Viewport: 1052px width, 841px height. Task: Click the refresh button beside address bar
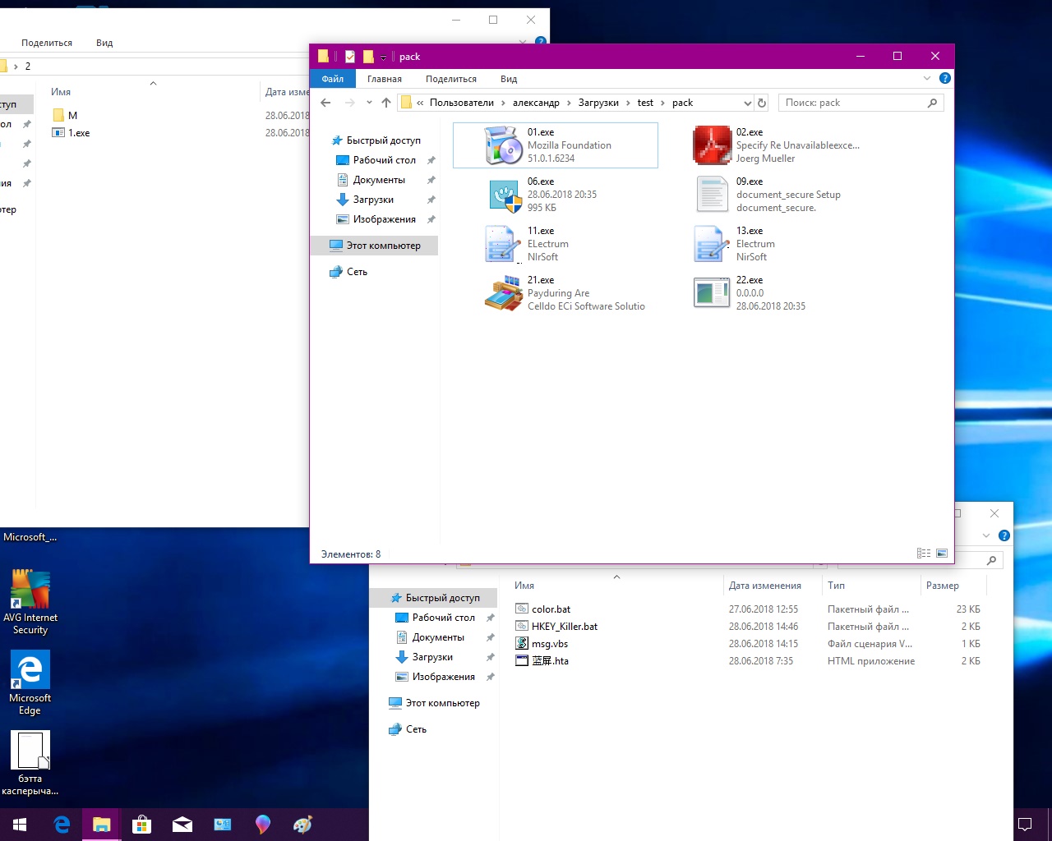point(762,103)
